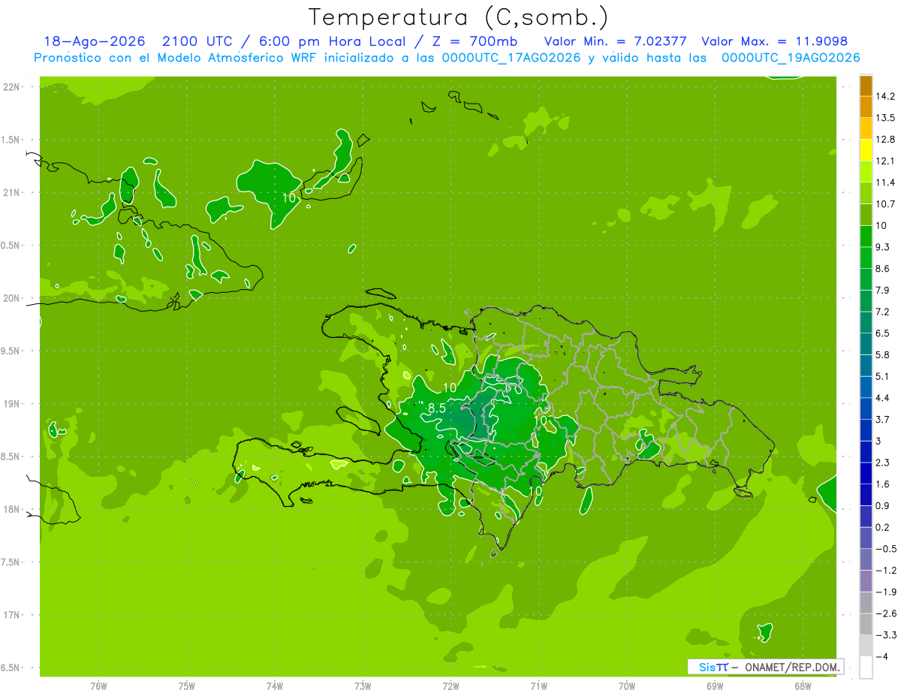Image resolution: width=901 pixels, height=696 pixels.
Task: Click the '71W' longitude axis label
Action: 538,685
